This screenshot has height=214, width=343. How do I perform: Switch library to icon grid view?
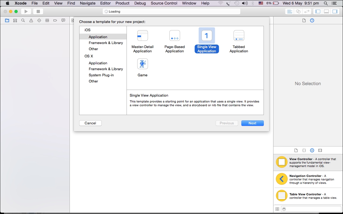[277, 209]
